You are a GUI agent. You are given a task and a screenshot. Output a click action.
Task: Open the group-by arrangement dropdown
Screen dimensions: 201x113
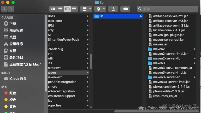pyautogui.click(x=86, y=9)
